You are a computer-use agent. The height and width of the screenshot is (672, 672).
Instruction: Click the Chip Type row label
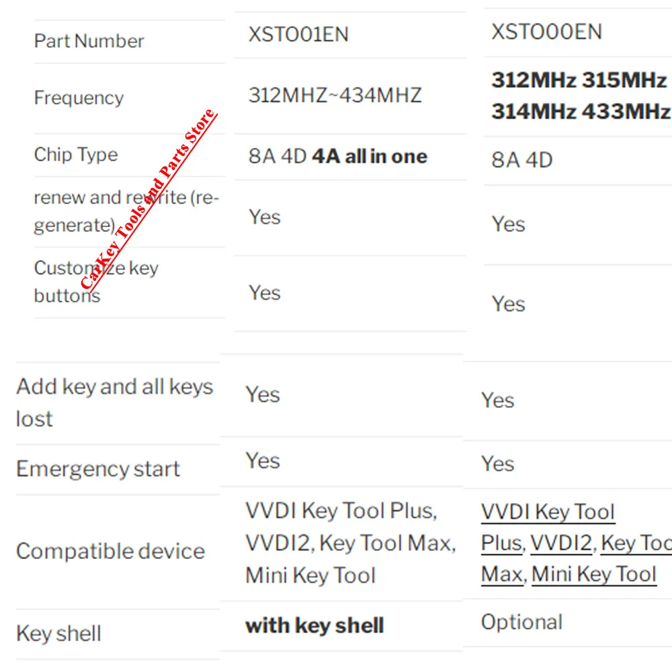click(76, 155)
